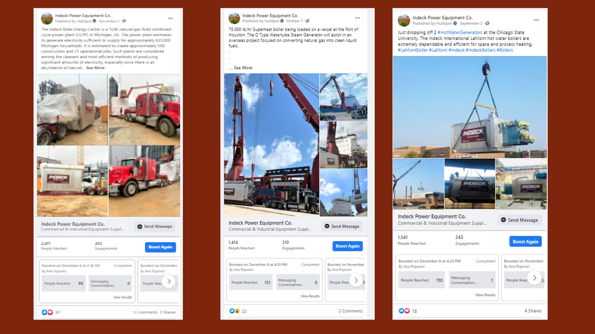Click Boost Again on the 2,011 reached post
Image resolution: width=595 pixels, height=334 pixels.
(x=160, y=247)
